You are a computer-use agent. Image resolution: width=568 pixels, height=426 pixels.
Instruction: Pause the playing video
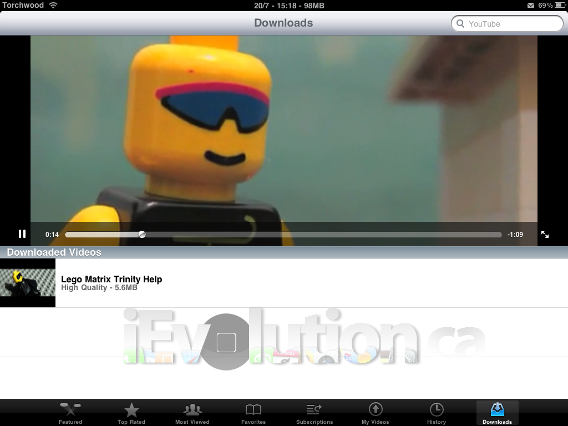[x=22, y=234]
